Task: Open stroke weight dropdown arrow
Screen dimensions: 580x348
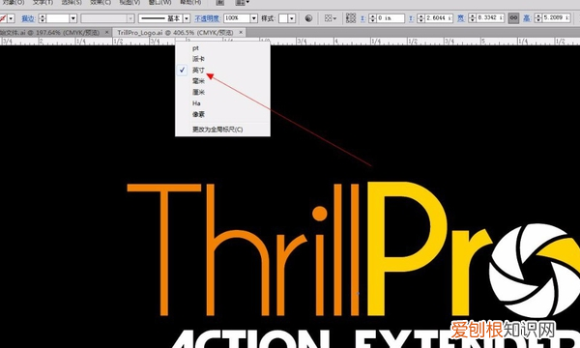Action: (72, 18)
